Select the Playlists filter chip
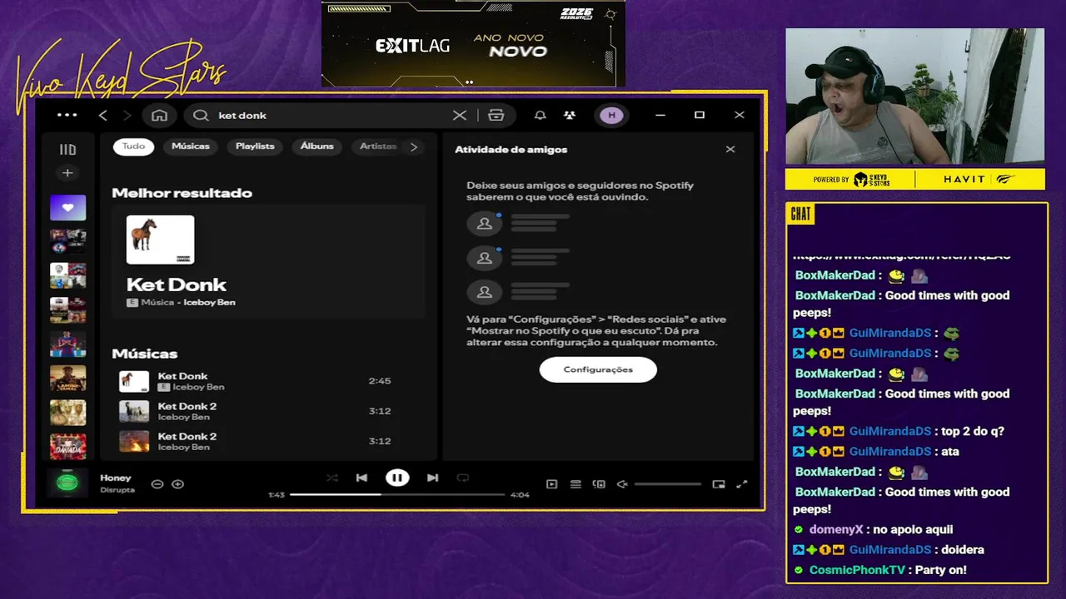The width and height of the screenshot is (1066, 599). click(255, 146)
